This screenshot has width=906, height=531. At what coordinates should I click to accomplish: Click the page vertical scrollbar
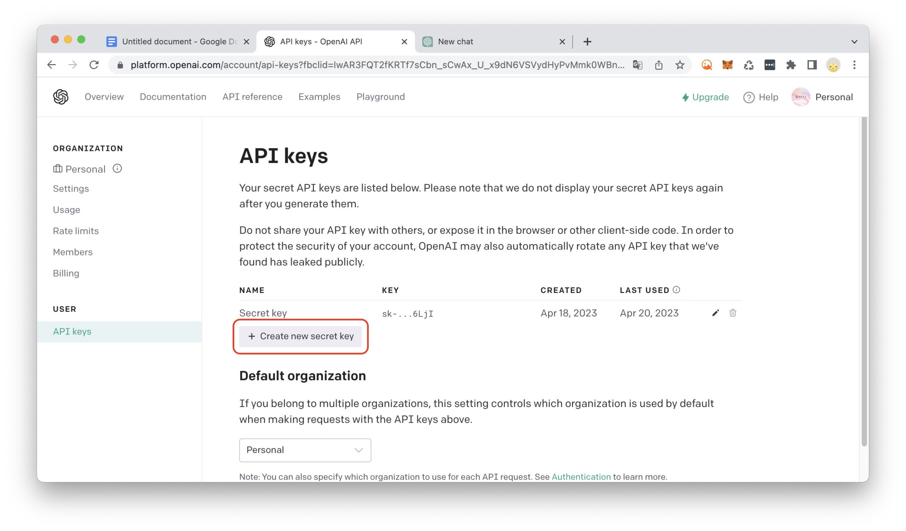click(864, 281)
